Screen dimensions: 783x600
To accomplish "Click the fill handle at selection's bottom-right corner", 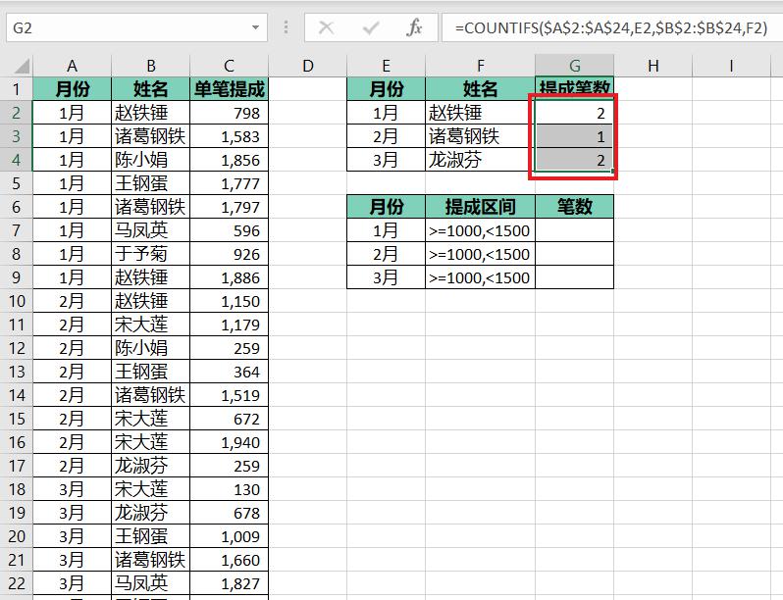I will pos(612,171).
